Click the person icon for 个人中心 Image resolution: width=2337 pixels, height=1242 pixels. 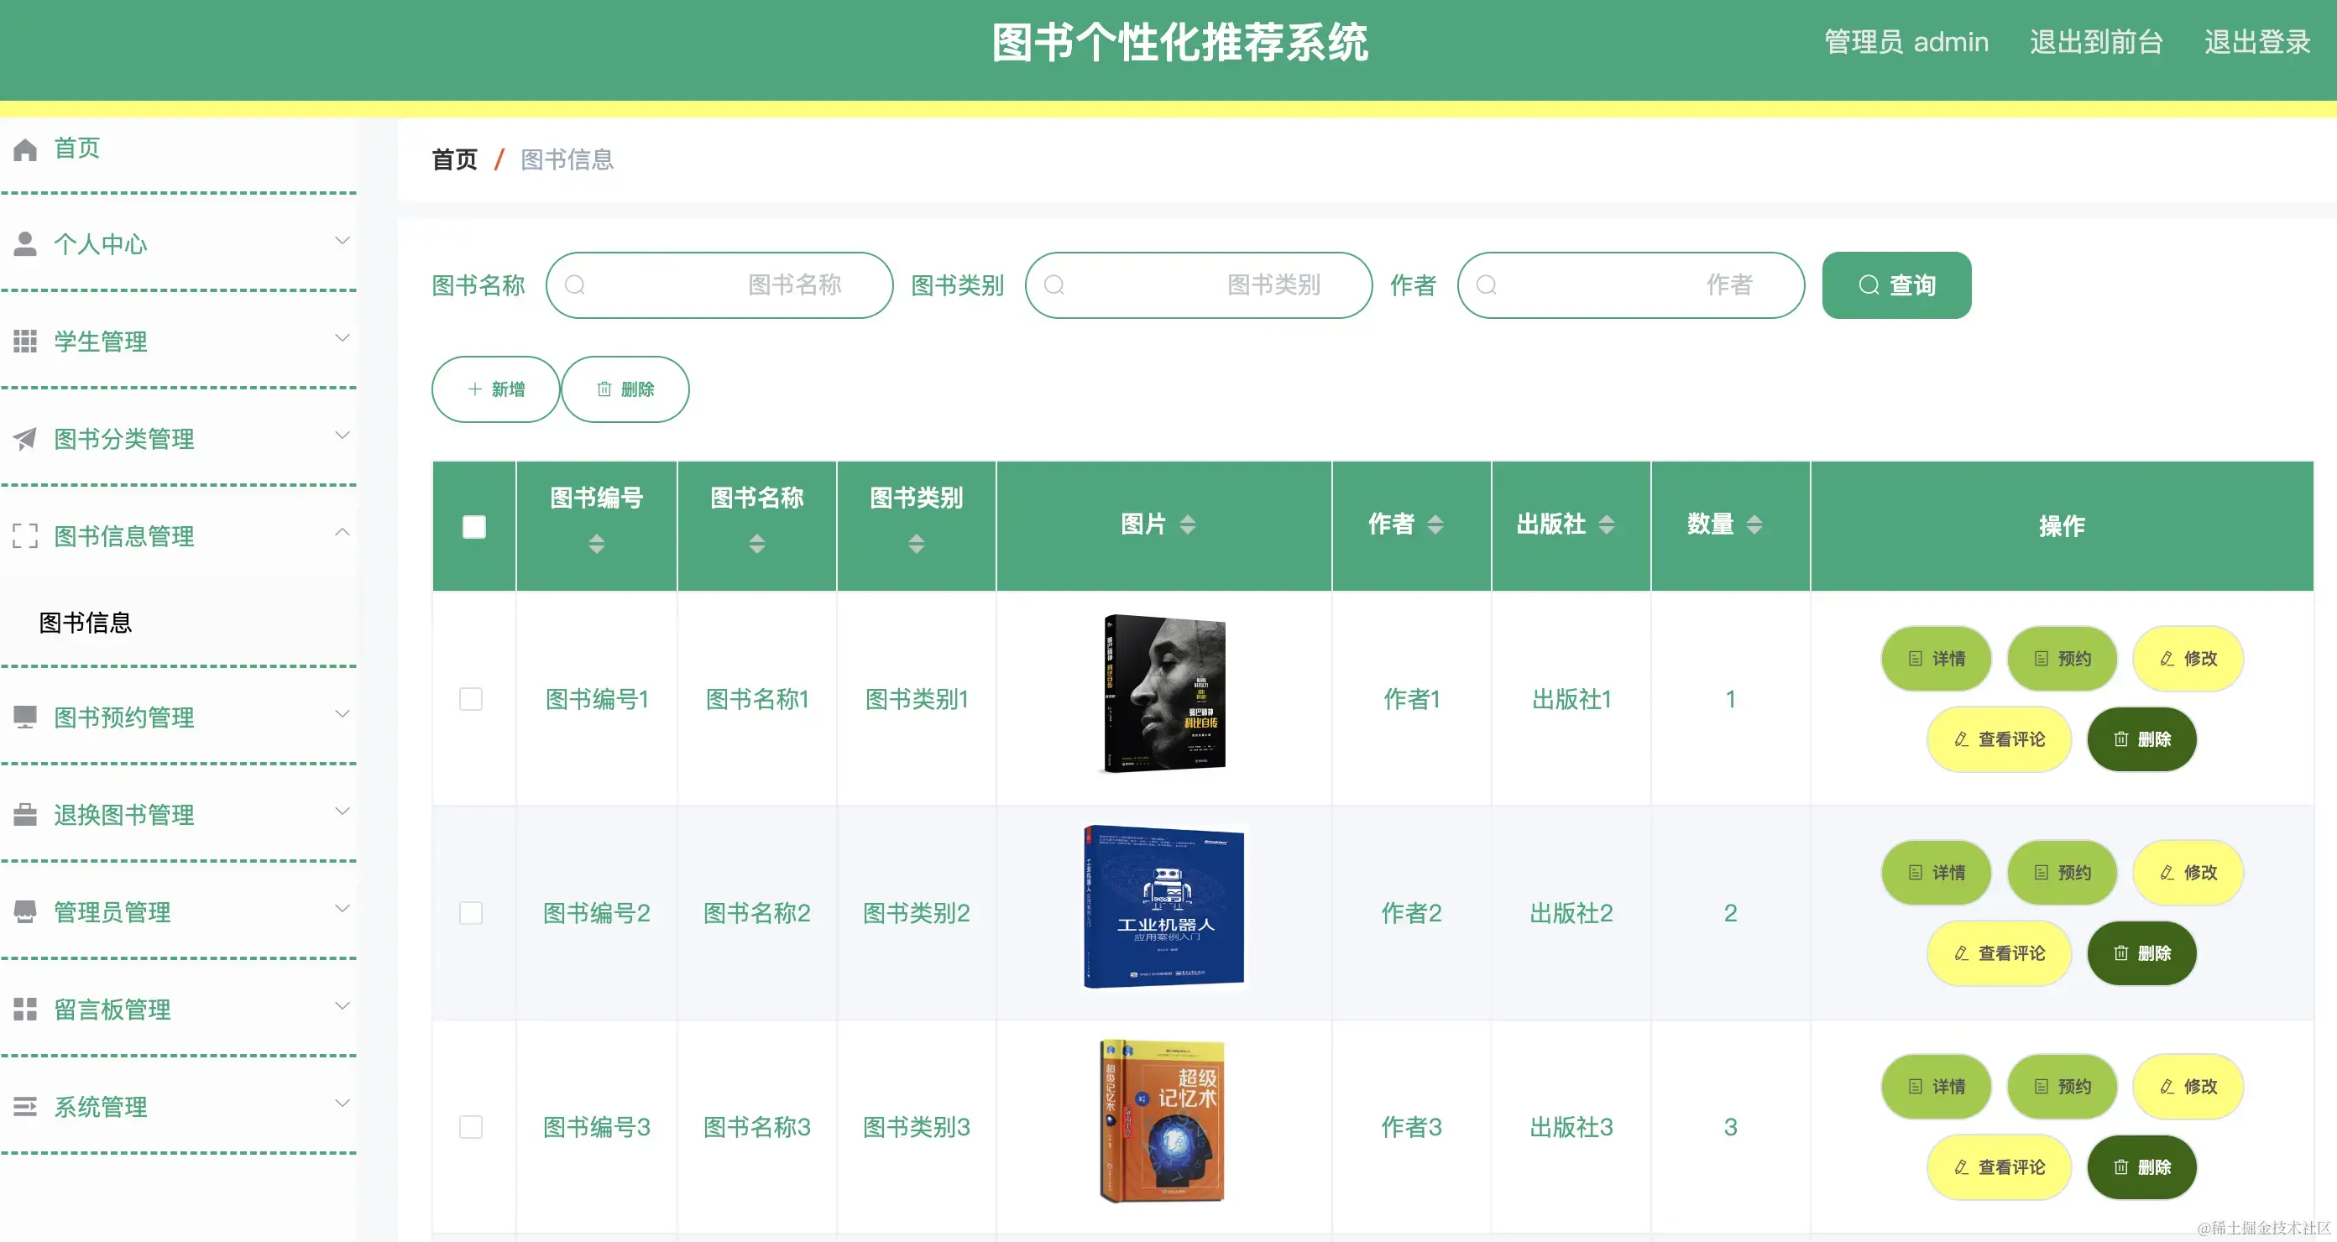pyautogui.click(x=24, y=243)
